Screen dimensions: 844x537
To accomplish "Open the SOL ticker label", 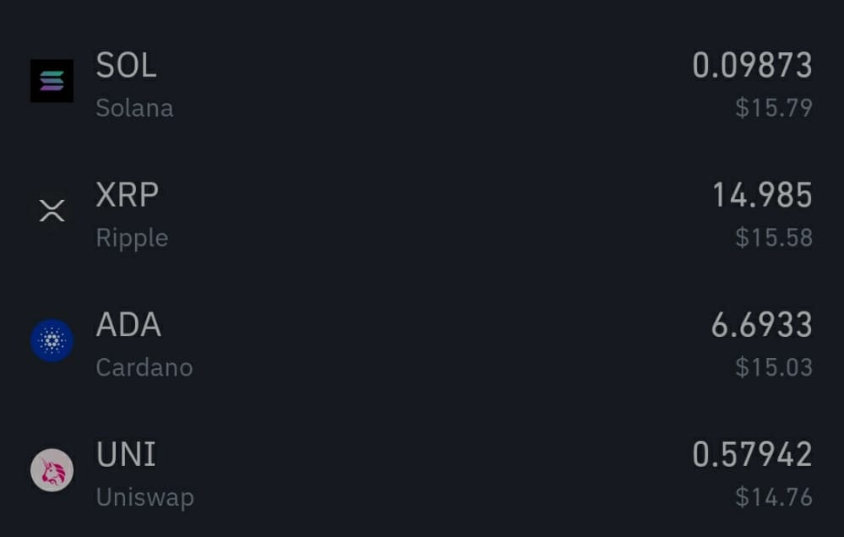I will [126, 65].
